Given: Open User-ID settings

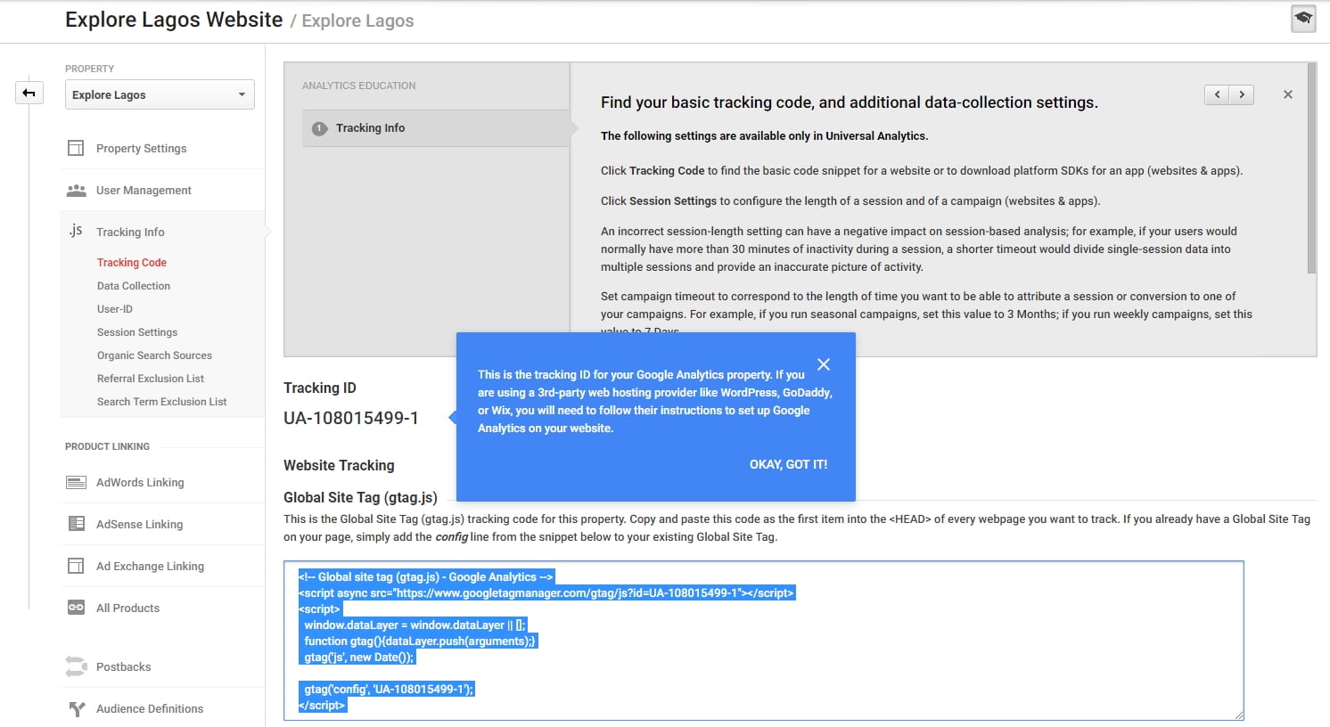Looking at the screenshot, I should (115, 308).
